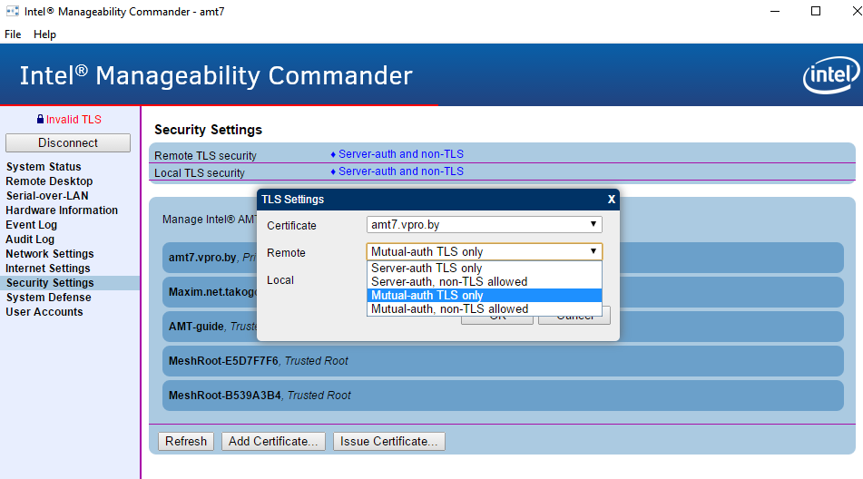Screen dimensions: 863x479
Task: Choose Server-auth TLS only option
Action: coord(485,268)
